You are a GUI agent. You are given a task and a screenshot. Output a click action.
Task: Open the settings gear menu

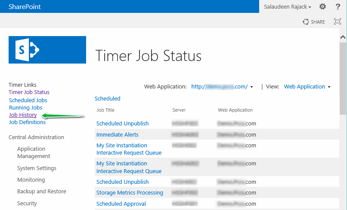322,6
